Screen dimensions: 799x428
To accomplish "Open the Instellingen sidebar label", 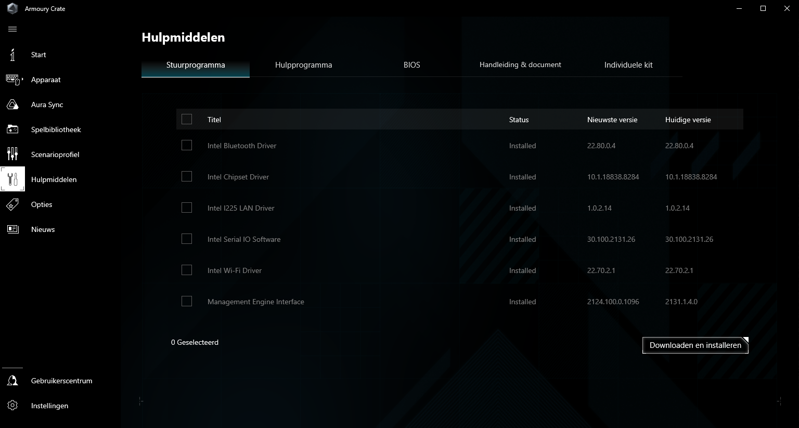I will (x=50, y=406).
